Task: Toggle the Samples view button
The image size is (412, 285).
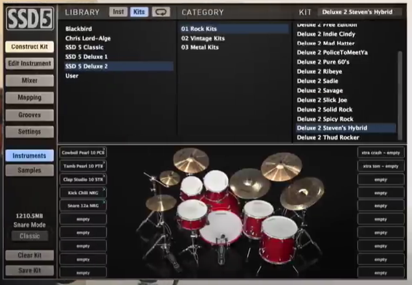Action: pos(29,170)
